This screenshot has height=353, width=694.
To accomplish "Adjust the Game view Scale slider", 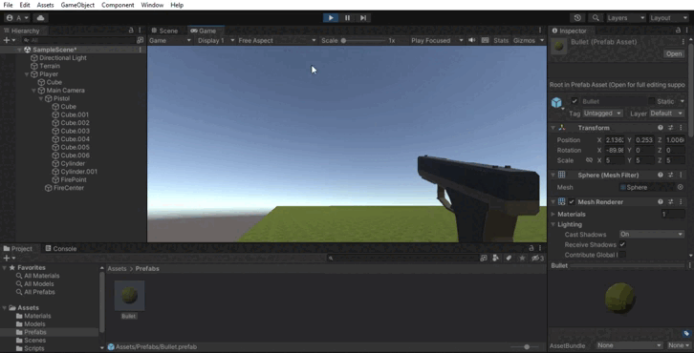I will click(x=363, y=40).
